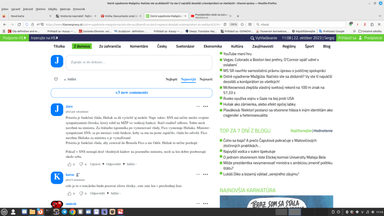Expand the list-all-tabs dropdown arrow
This screenshot has height=216, width=384.
[380, 16]
